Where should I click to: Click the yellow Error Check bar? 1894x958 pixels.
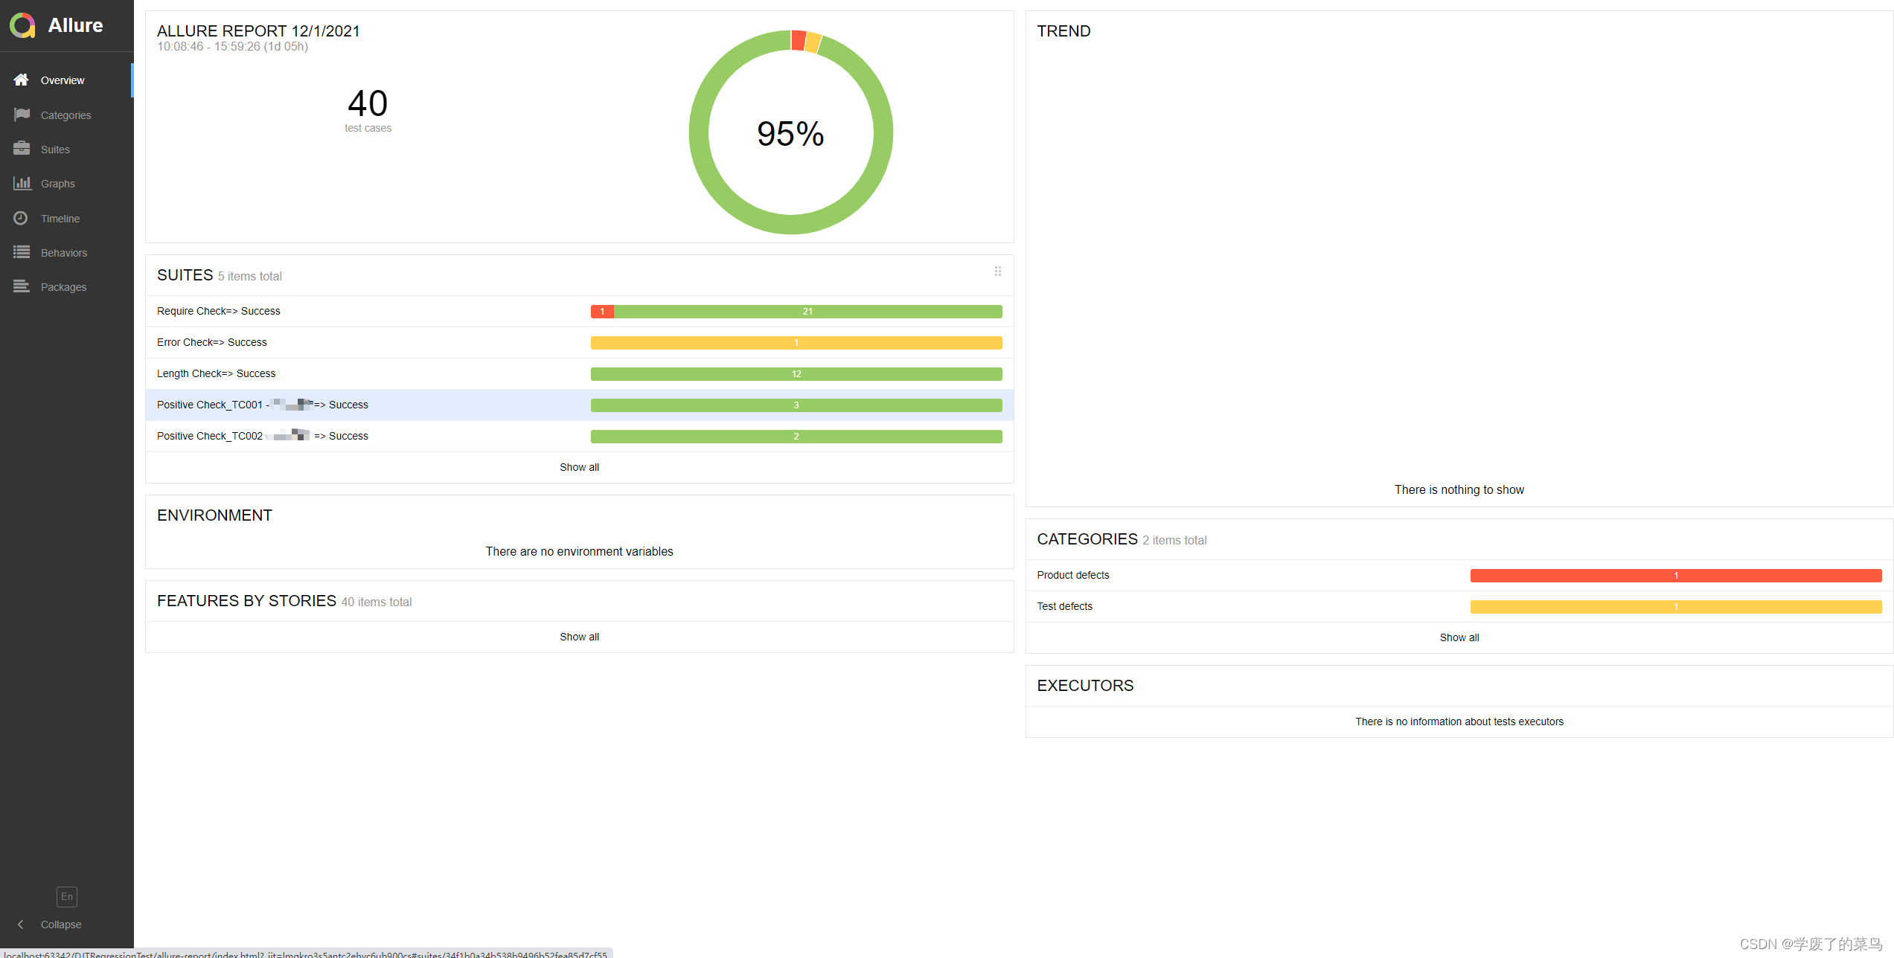[796, 343]
